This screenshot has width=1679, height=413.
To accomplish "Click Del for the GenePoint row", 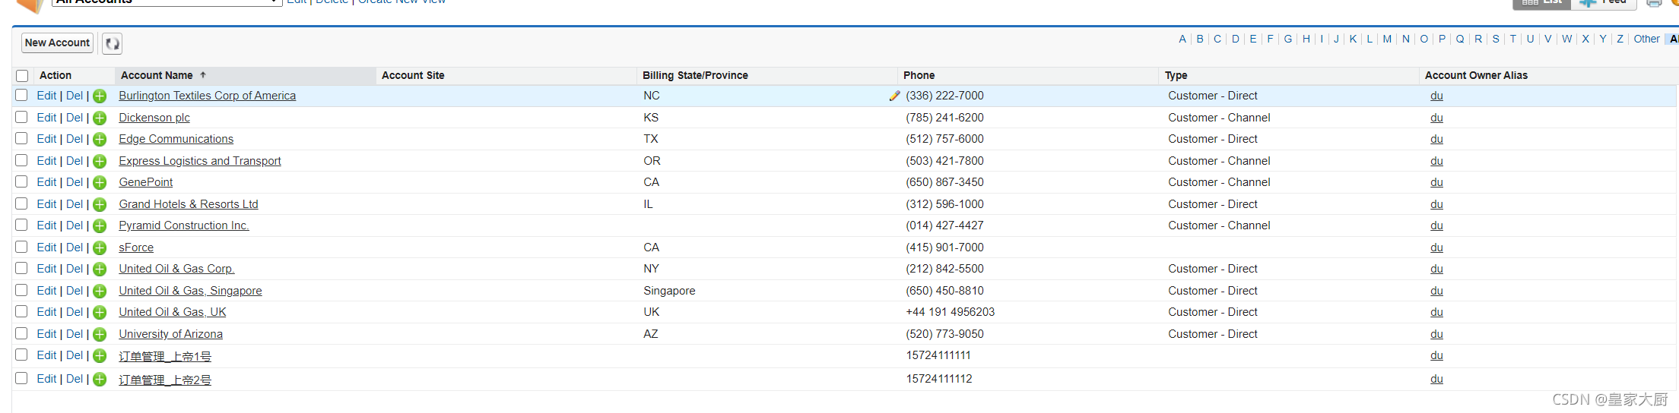I will (75, 182).
